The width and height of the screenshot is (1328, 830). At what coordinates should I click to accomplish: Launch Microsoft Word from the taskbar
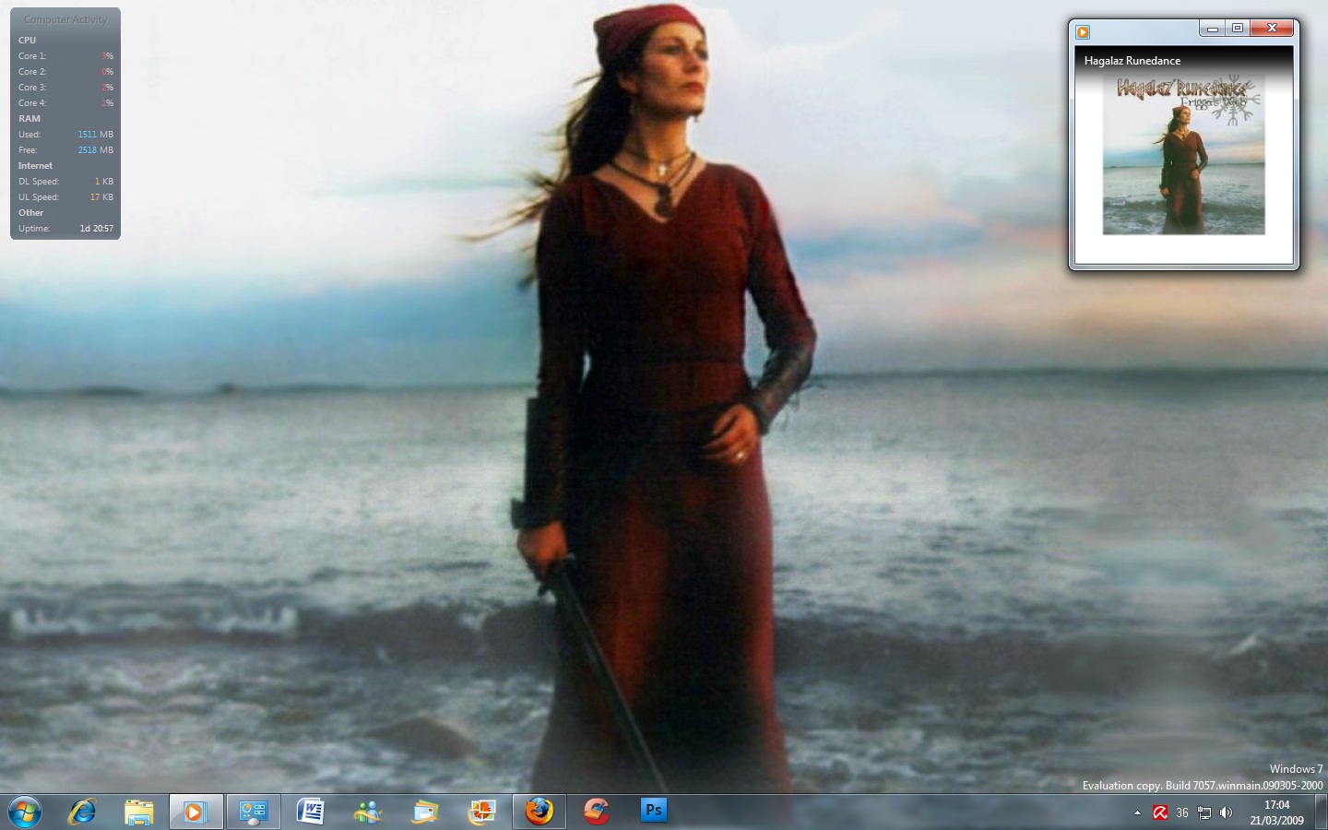point(310,812)
